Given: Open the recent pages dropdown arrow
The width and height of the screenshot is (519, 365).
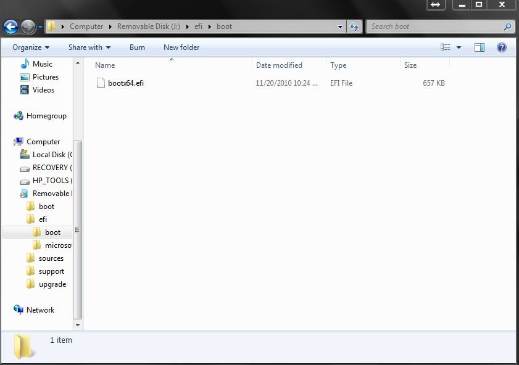Looking at the screenshot, I should (40, 27).
